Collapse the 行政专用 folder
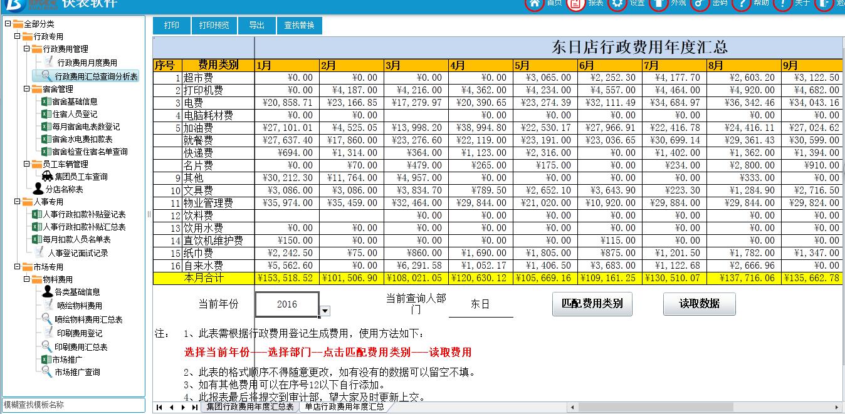 18,36
